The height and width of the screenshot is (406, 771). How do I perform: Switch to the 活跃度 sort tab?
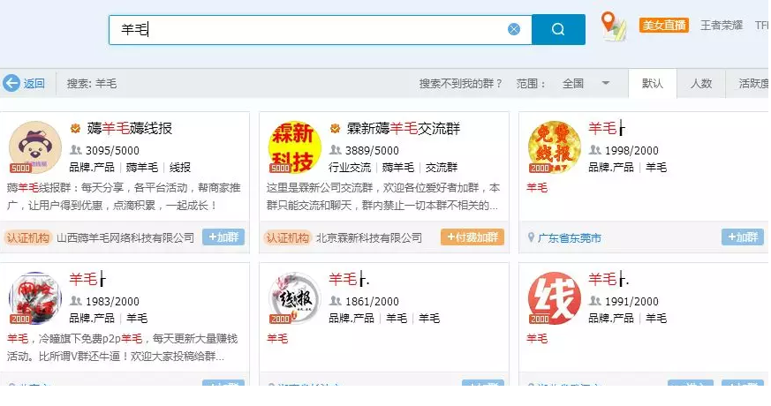752,84
